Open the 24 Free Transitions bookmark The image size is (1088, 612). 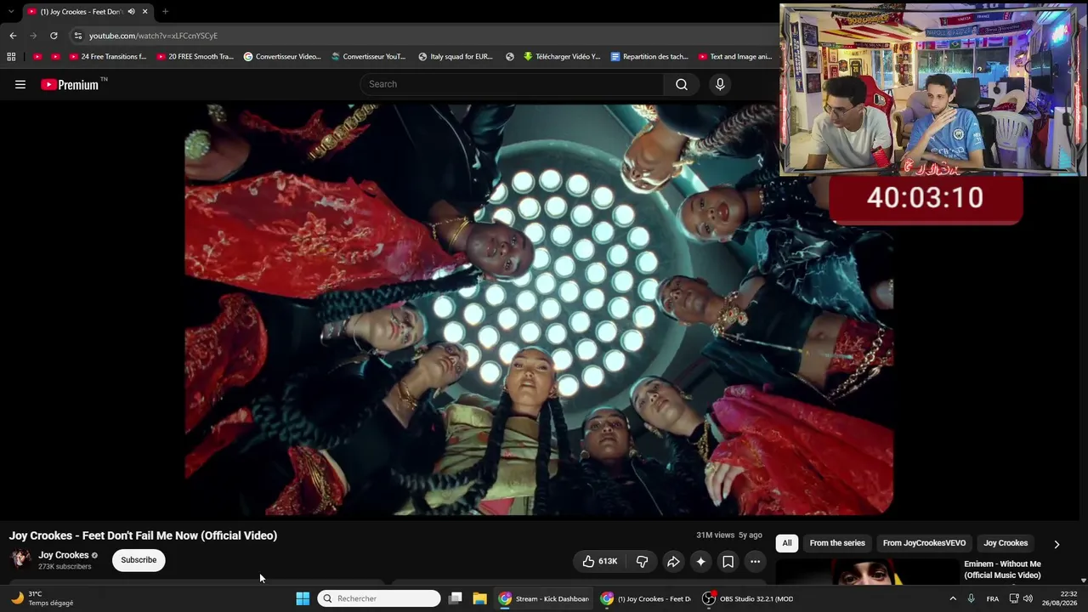(x=108, y=57)
